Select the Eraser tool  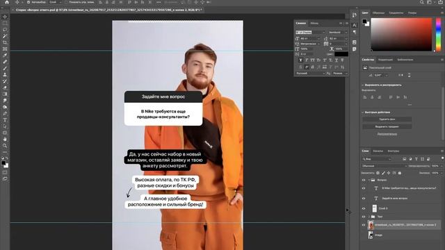tap(5, 87)
